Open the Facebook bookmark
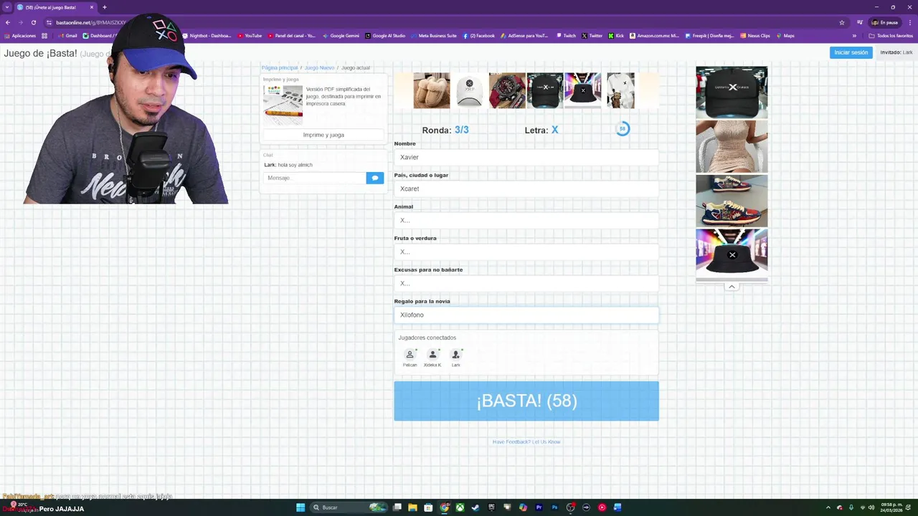 tap(479, 36)
